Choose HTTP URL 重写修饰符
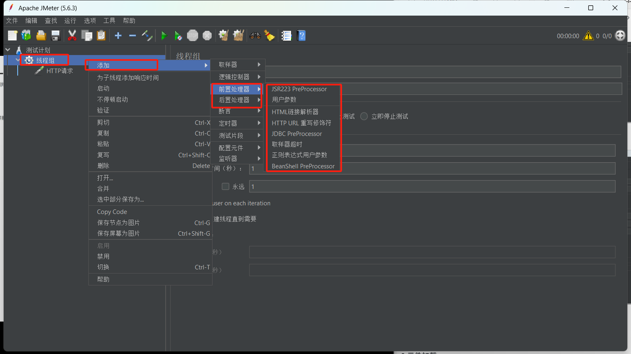 click(x=304, y=123)
